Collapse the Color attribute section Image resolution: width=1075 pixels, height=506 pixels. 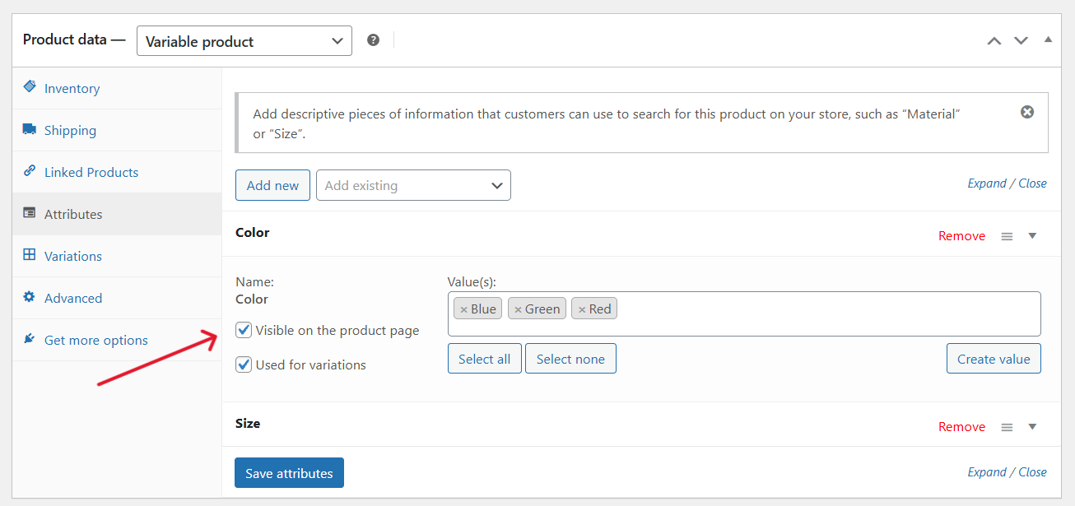coord(1032,235)
